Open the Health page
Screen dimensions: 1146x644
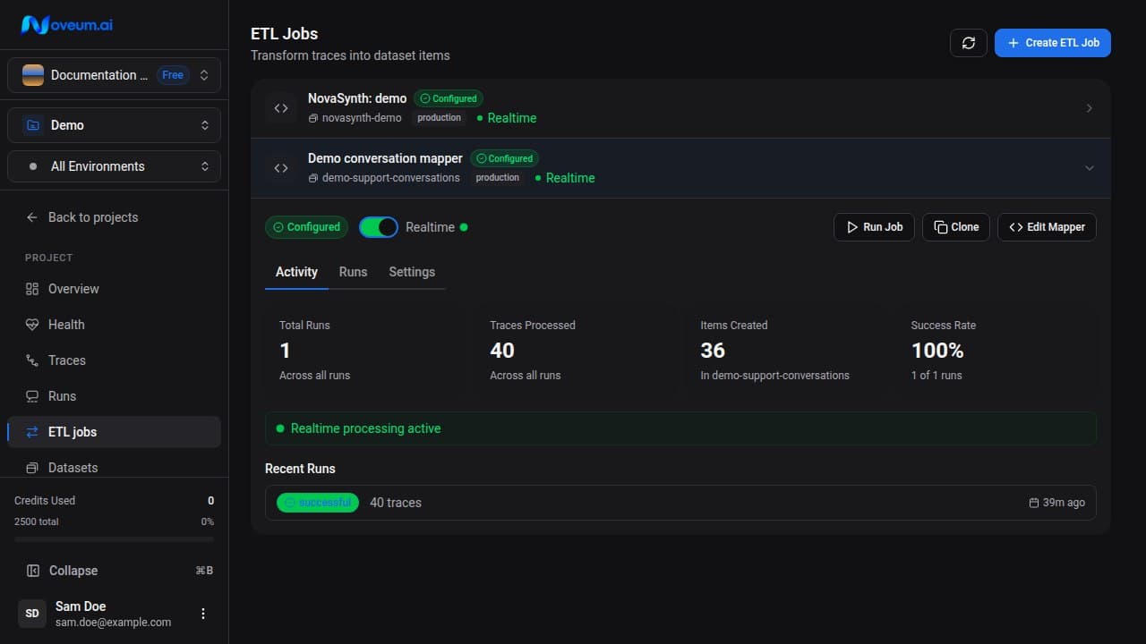click(x=114, y=325)
